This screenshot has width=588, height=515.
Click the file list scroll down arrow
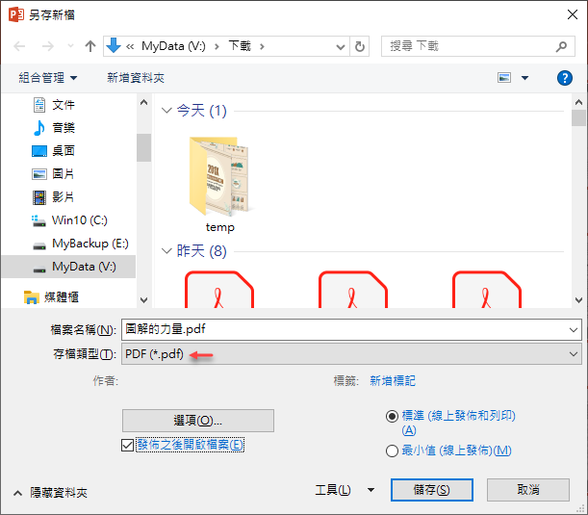(x=578, y=299)
